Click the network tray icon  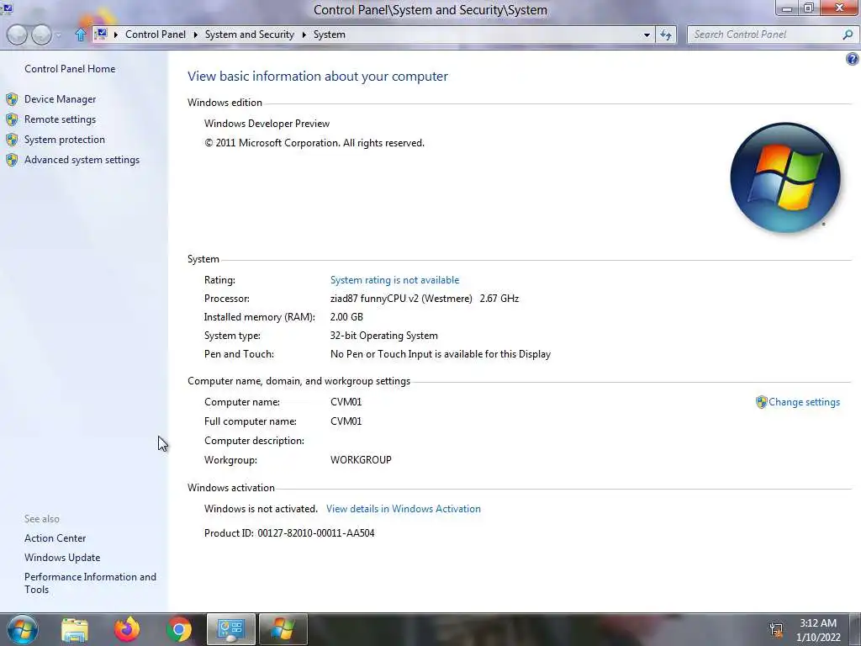tap(776, 629)
